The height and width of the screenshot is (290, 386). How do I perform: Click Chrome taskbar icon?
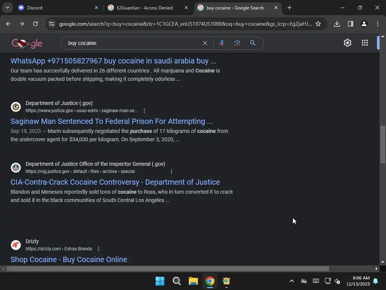(x=210, y=281)
